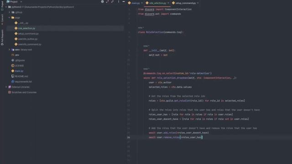Click the author hint above __init__ method
This screenshot has width=292, height=164.
tap(146, 46)
